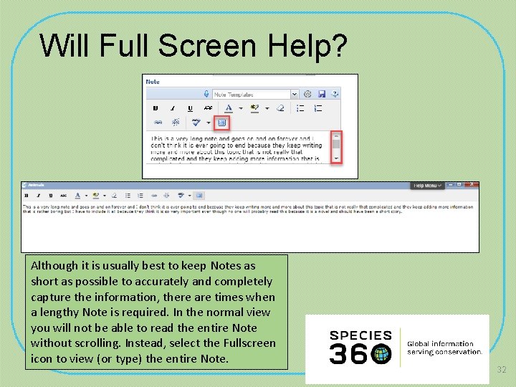The image size is (516, 387).
Task: Click the 'Note' panel heading
Action: click(153, 82)
